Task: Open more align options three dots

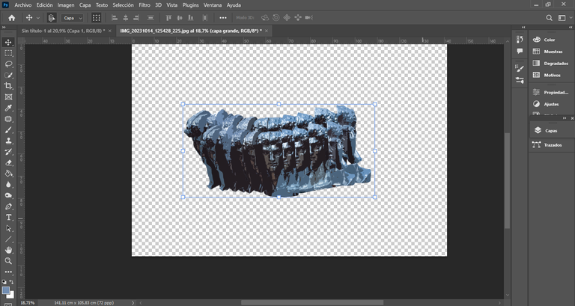Action: [x=223, y=18]
